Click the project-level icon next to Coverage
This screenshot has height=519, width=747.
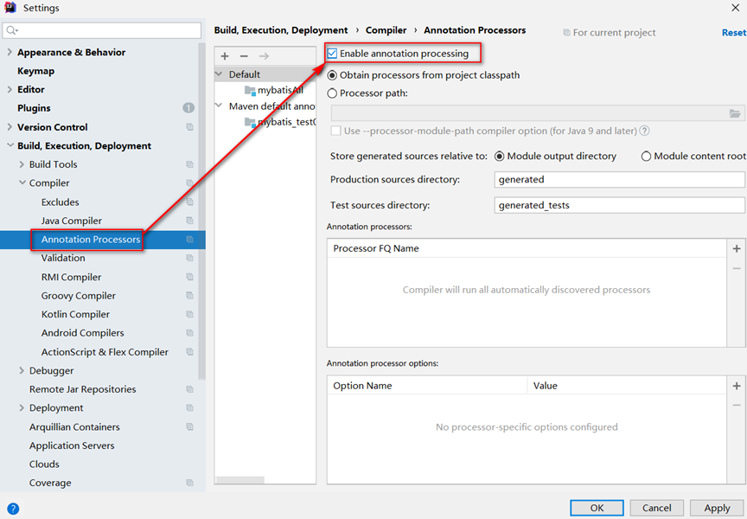(x=189, y=483)
